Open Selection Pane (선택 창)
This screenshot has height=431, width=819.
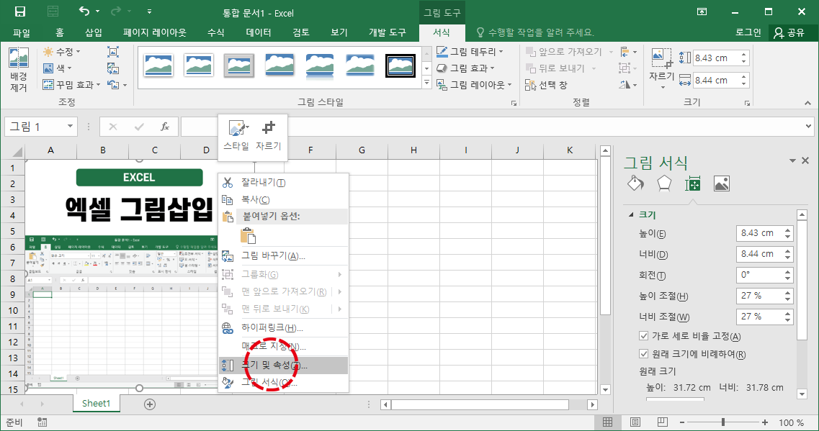(546, 84)
